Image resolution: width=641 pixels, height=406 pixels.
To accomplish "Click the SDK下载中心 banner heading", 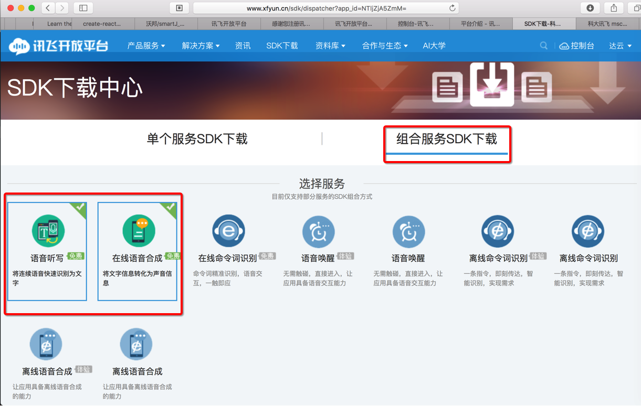I will click(x=75, y=88).
